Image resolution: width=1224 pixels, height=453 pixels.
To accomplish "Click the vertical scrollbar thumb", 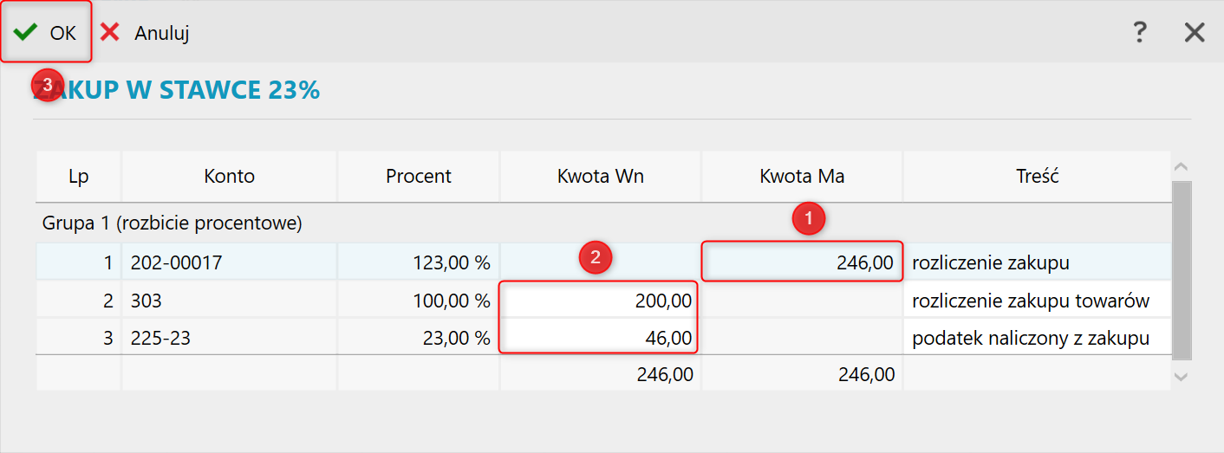I will 1181,271.
